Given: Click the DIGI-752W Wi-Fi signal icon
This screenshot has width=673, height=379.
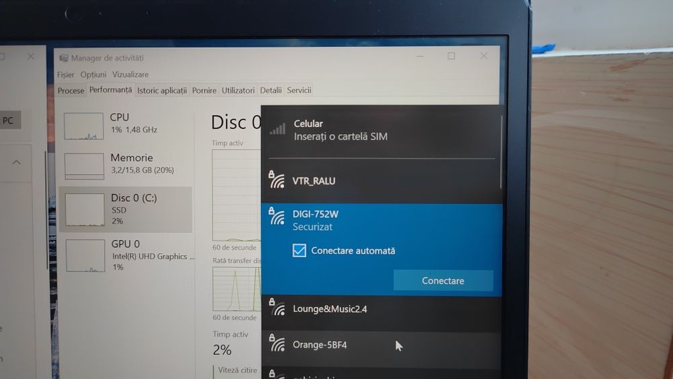Looking at the screenshot, I should click(277, 216).
